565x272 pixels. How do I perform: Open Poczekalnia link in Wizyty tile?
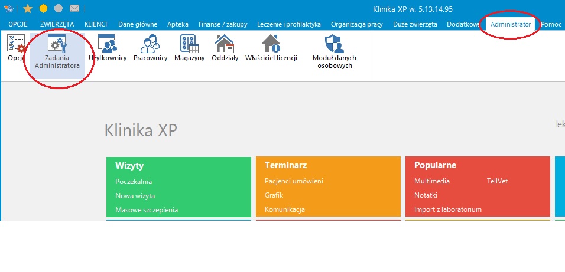click(134, 182)
